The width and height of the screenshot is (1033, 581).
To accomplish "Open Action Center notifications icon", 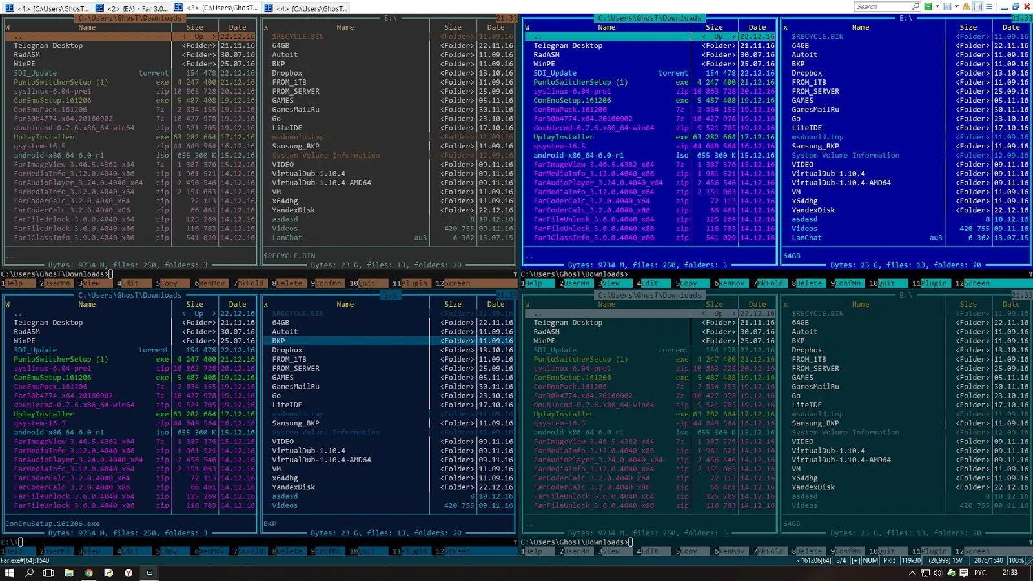I will pyautogui.click(x=964, y=573).
